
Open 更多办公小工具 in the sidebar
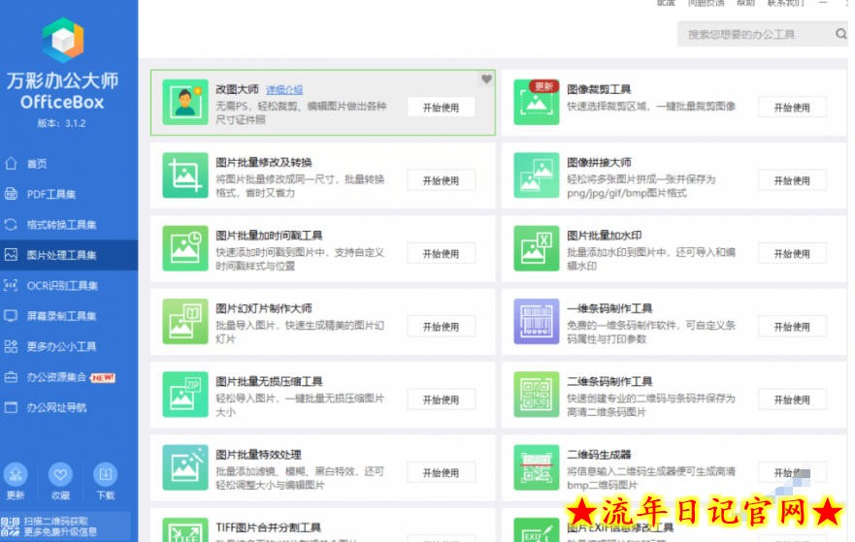tap(69, 346)
